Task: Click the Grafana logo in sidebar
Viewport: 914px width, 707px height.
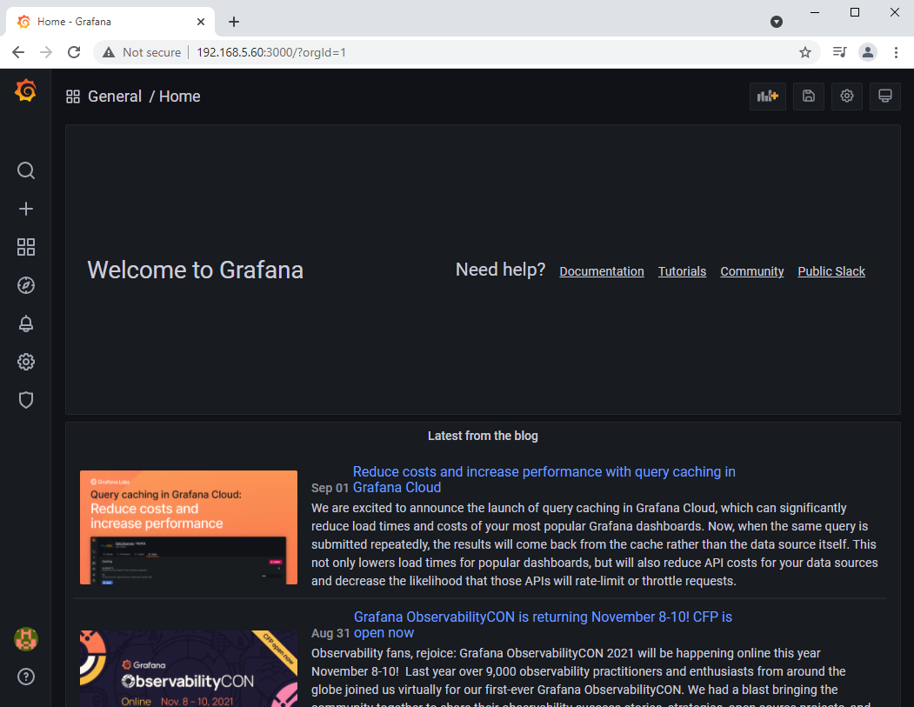Action: (x=25, y=91)
